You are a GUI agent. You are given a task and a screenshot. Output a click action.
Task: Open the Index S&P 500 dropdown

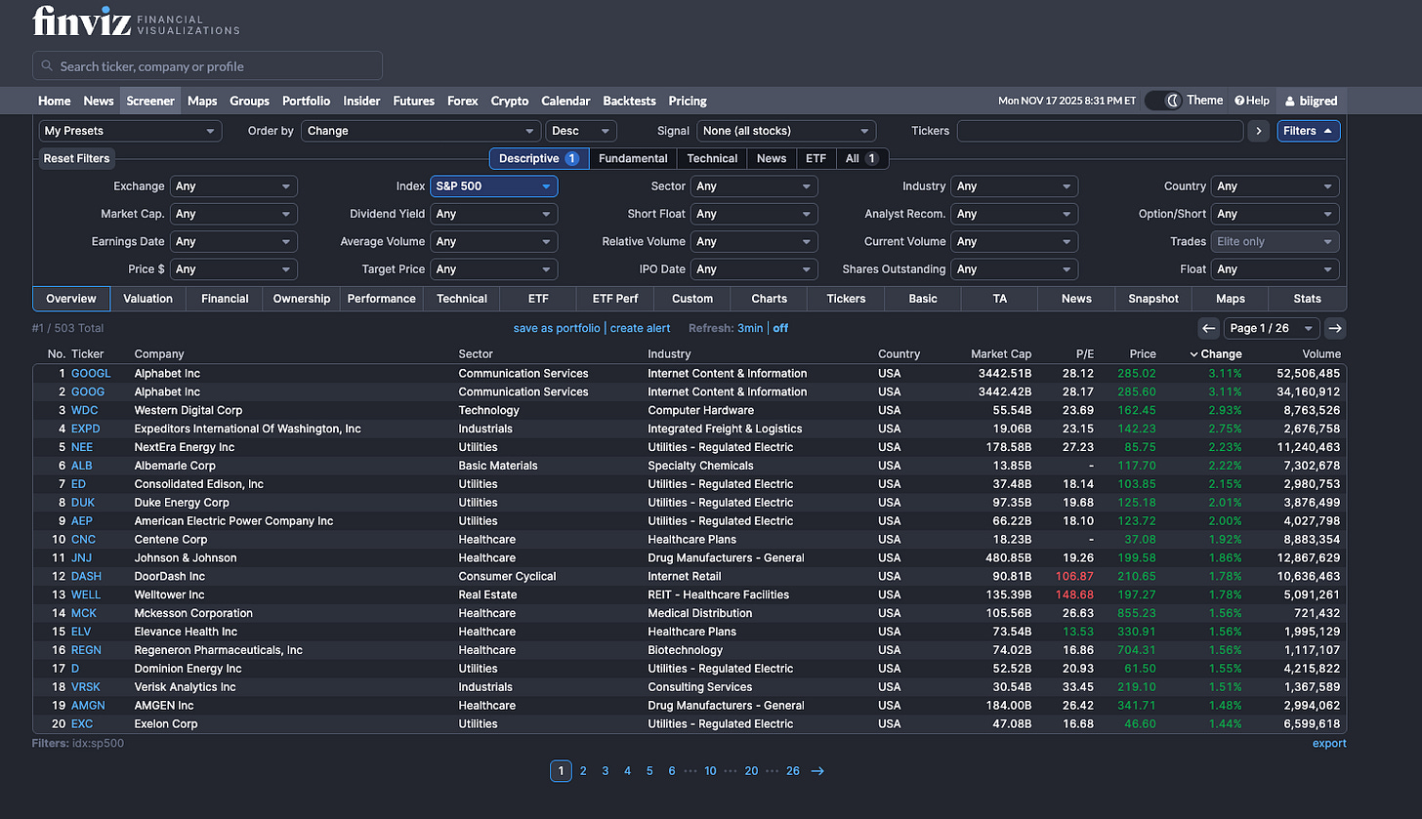(x=493, y=186)
